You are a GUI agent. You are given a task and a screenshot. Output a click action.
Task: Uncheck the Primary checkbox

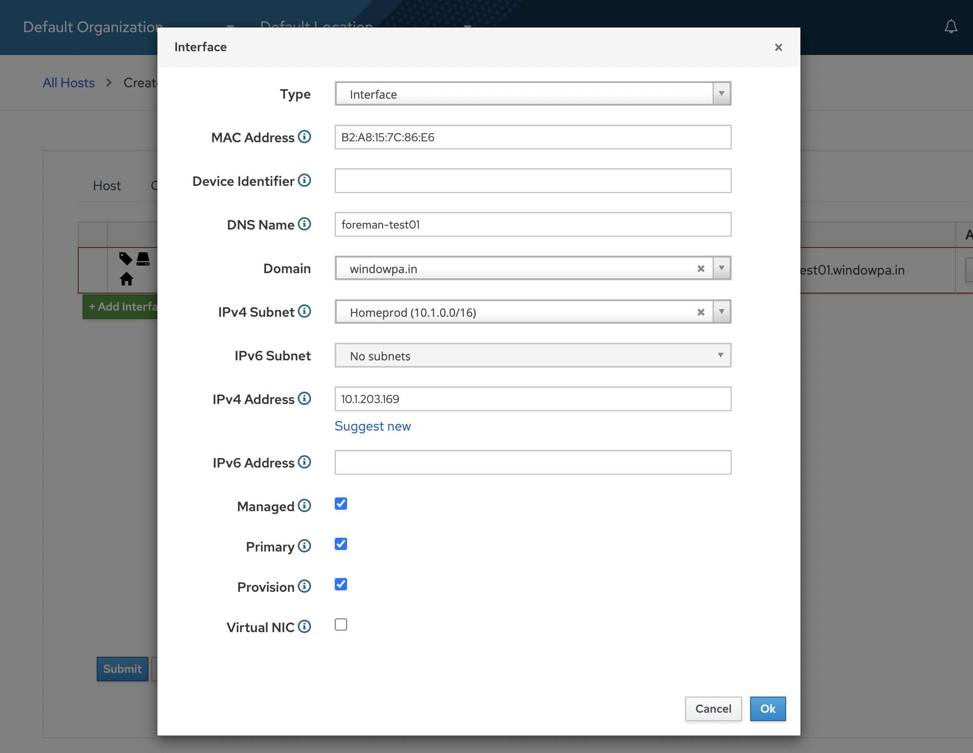pyautogui.click(x=341, y=544)
